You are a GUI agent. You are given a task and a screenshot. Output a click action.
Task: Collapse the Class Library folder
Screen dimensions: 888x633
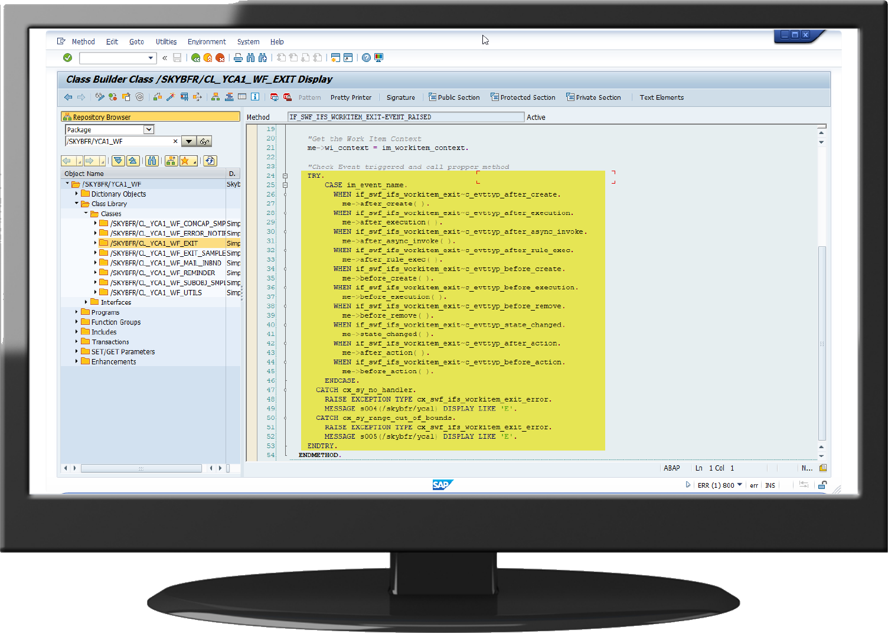coord(77,204)
